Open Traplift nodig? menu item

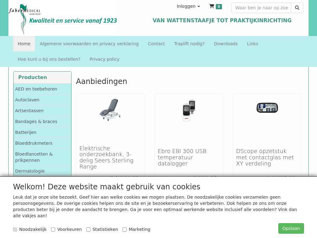pos(189,44)
